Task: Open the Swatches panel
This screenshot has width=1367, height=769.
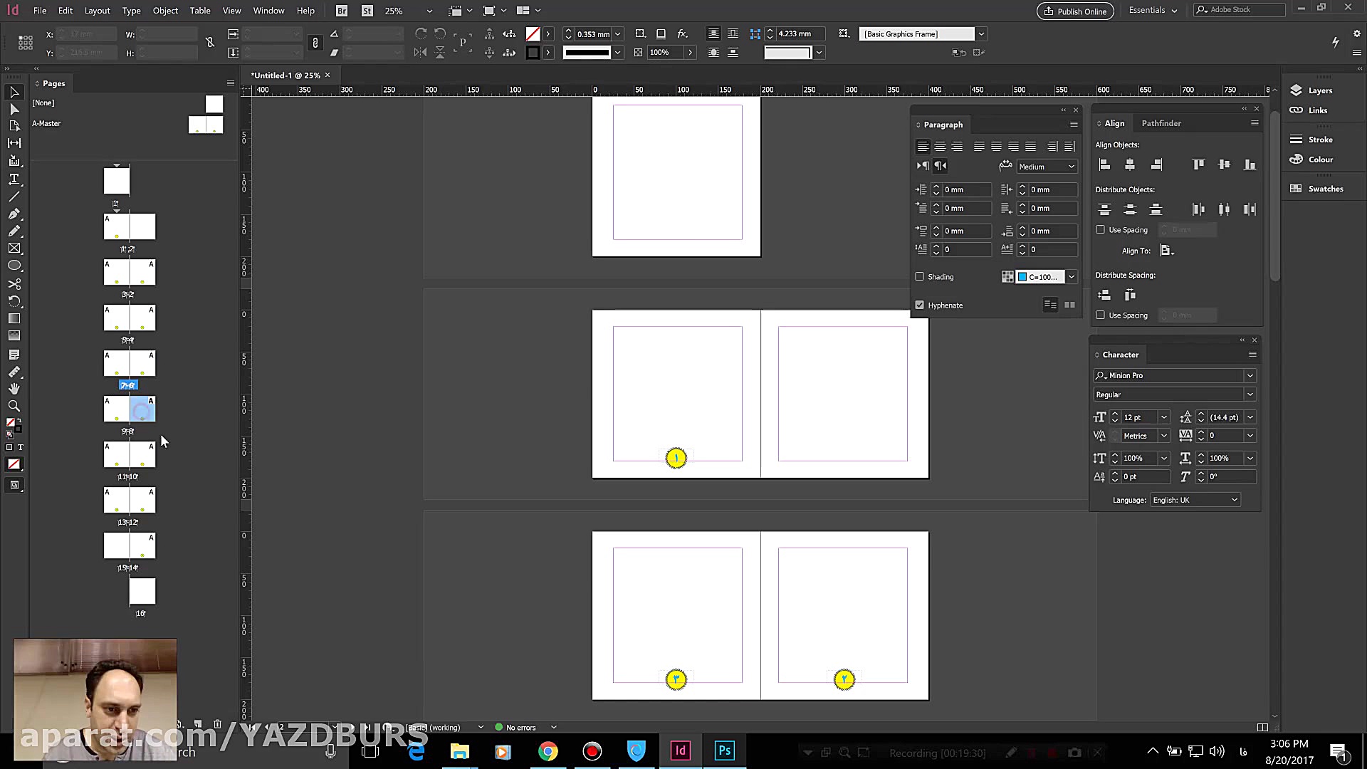Action: tap(1324, 188)
